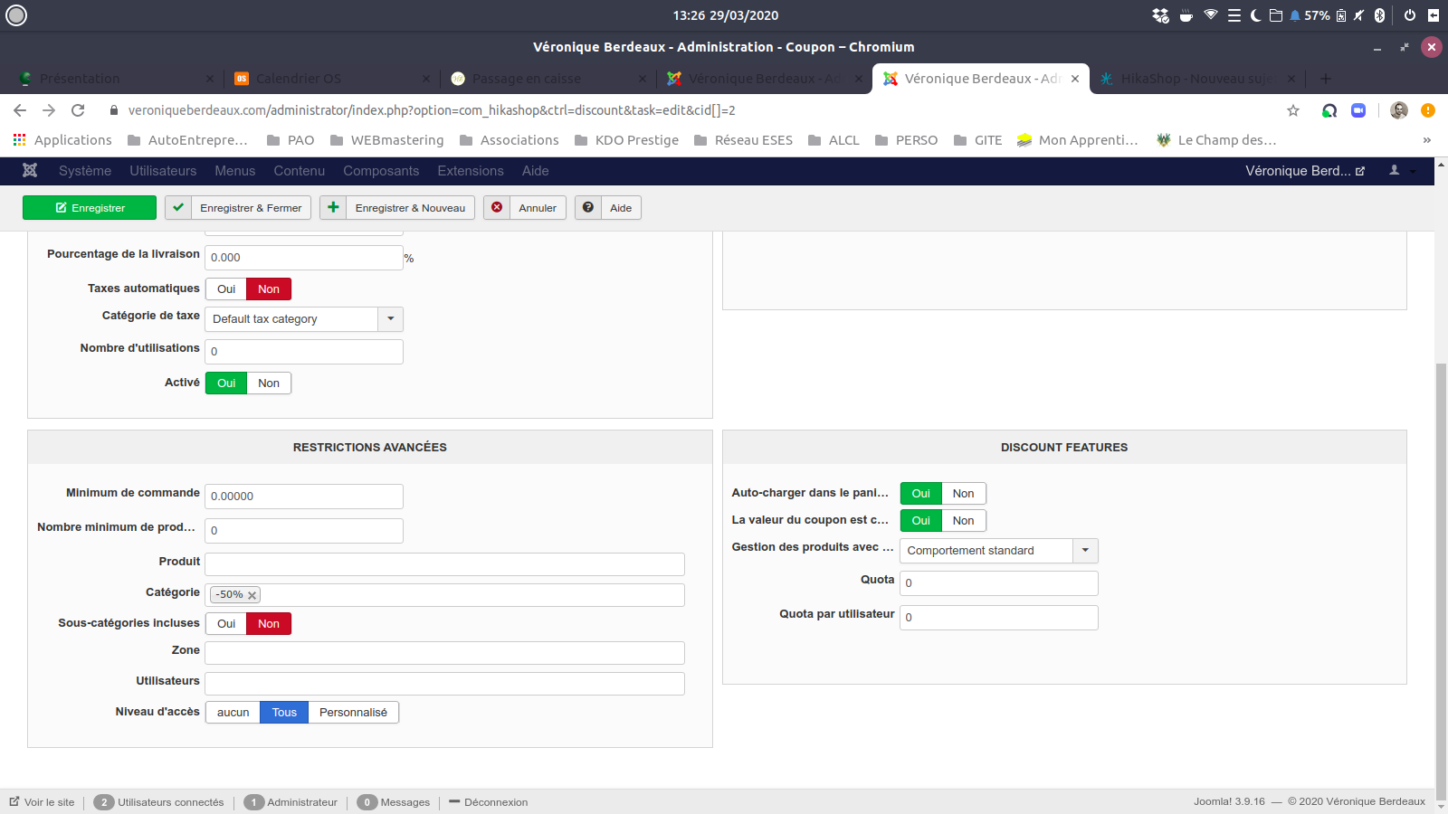1448x814 pixels.
Task: Click the Minimum de commande input field
Action: 303,497
